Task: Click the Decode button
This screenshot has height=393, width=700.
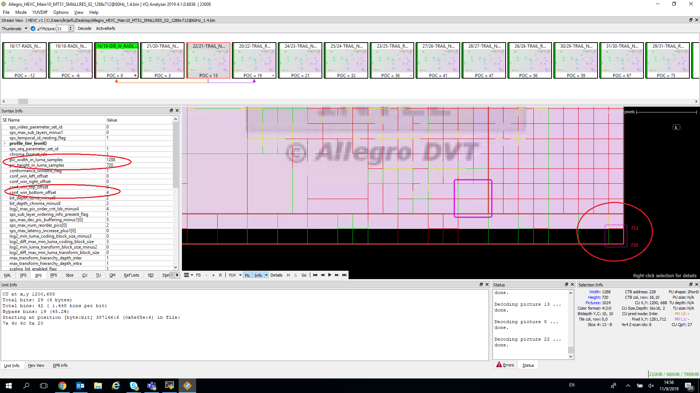Action: click(x=85, y=28)
